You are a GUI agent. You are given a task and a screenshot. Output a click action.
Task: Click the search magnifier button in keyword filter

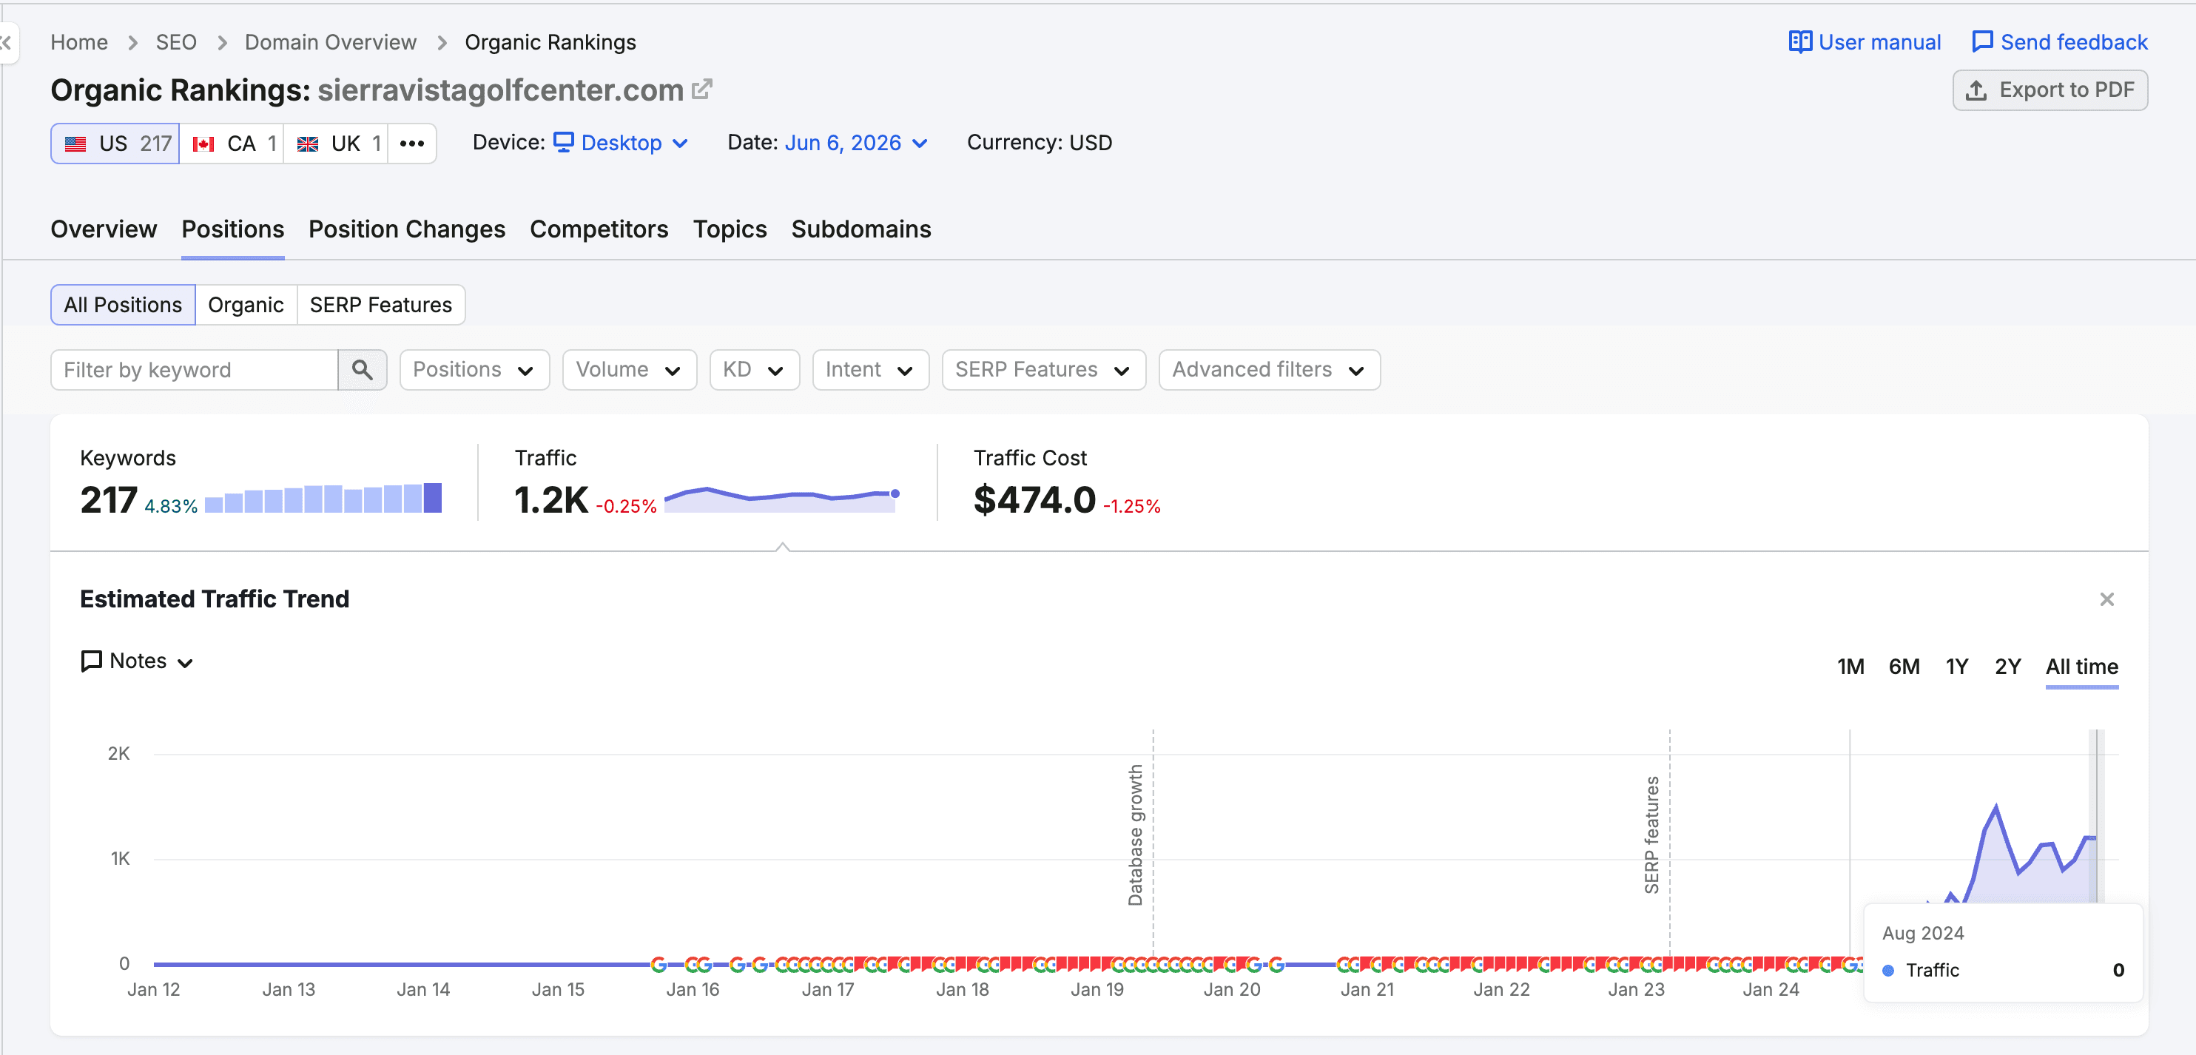(363, 370)
